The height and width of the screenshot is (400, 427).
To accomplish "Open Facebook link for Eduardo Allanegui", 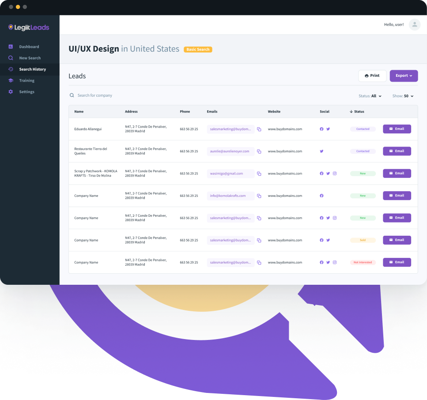I will click(x=321, y=129).
